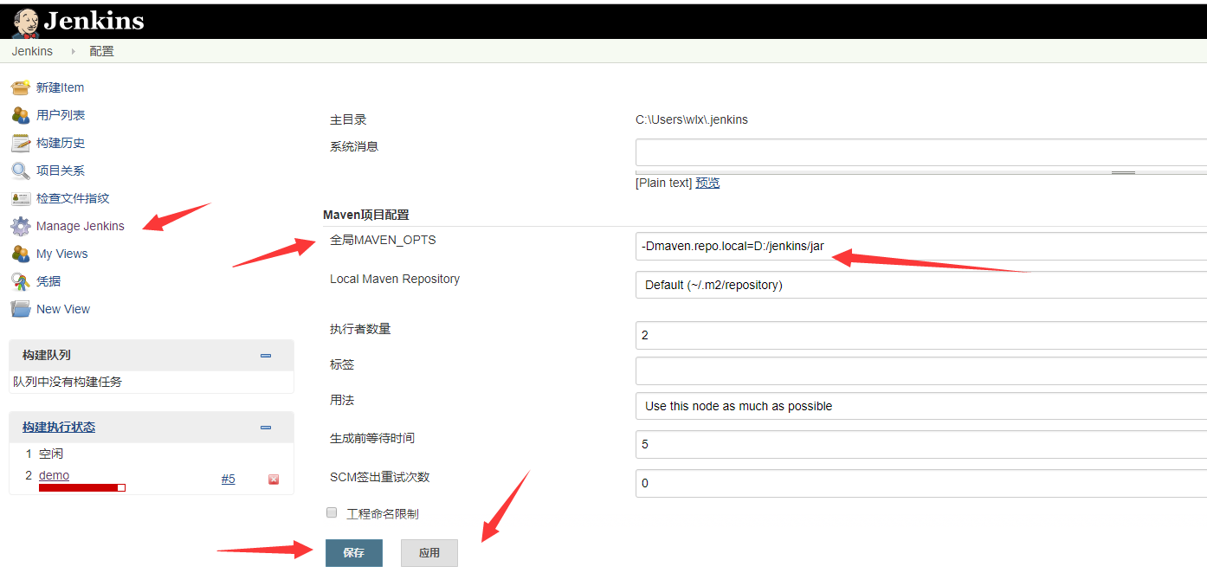Image resolution: width=1207 pixels, height=573 pixels.
Task: Select 项目关系 in the sidebar
Action: (61, 171)
